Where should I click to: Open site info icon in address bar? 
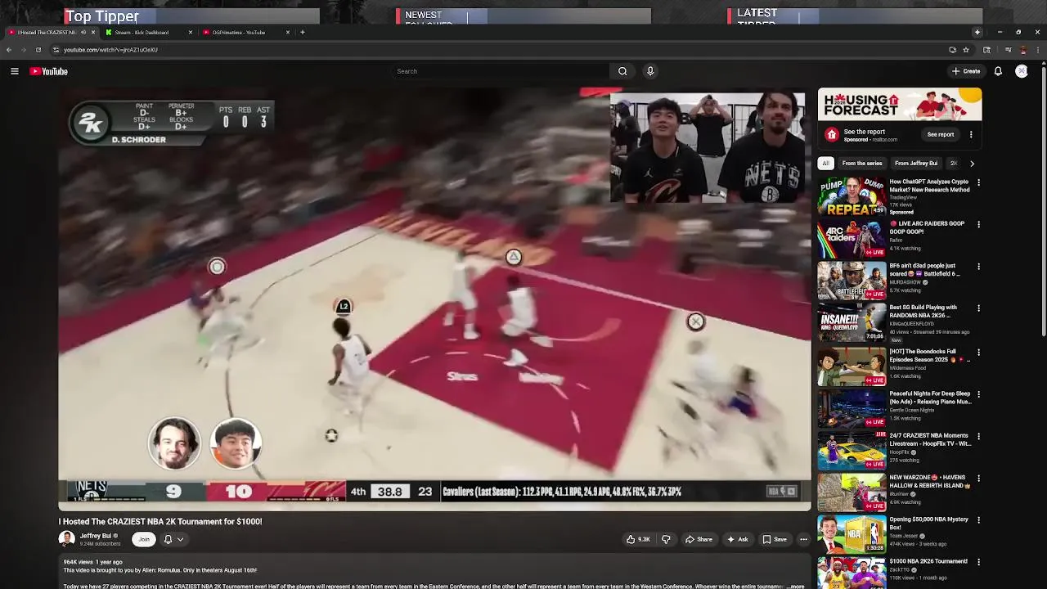56,50
